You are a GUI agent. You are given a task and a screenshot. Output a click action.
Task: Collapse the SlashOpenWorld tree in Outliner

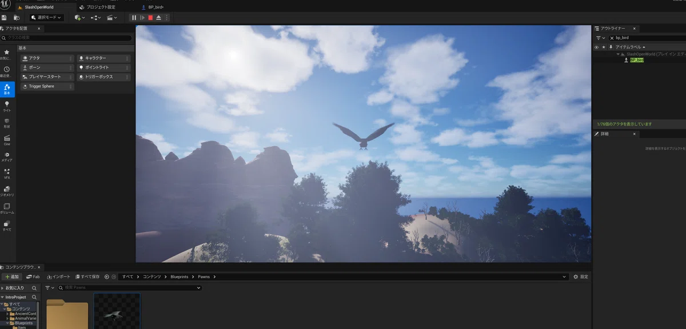(617, 54)
